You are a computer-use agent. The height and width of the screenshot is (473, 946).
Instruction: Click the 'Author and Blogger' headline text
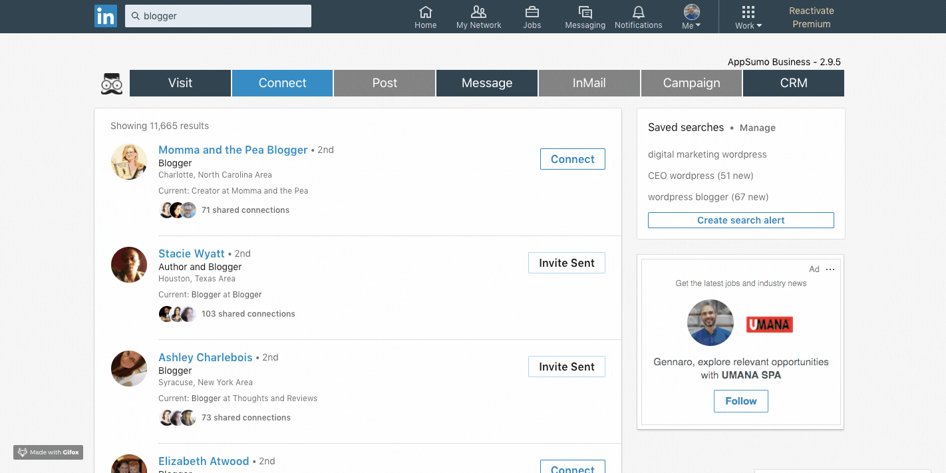200,267
